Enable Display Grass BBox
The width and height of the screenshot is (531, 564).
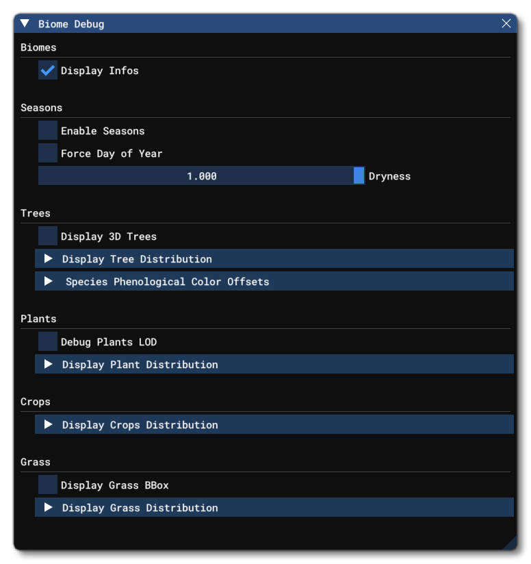click(x=48, y=485)
